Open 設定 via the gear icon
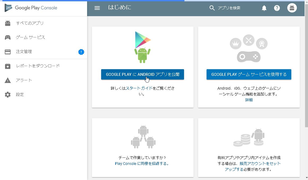308x180 pixels. pyautogui.click(x=7, y=94)
